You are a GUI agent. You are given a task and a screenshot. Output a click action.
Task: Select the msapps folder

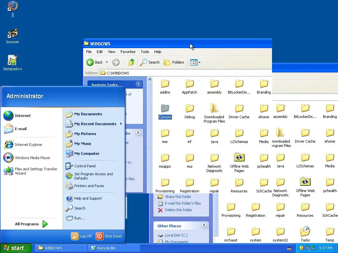click(x=165, y=161)
